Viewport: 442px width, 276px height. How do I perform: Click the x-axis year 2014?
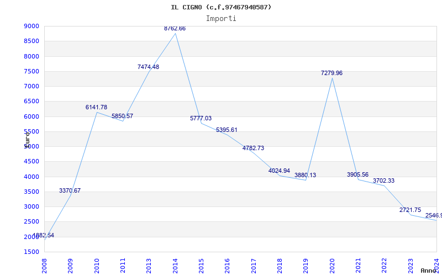coord(175,266)
